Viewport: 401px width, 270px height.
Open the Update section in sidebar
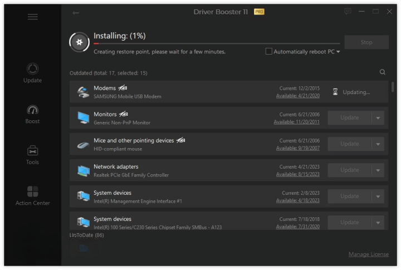tap(32, 73)
